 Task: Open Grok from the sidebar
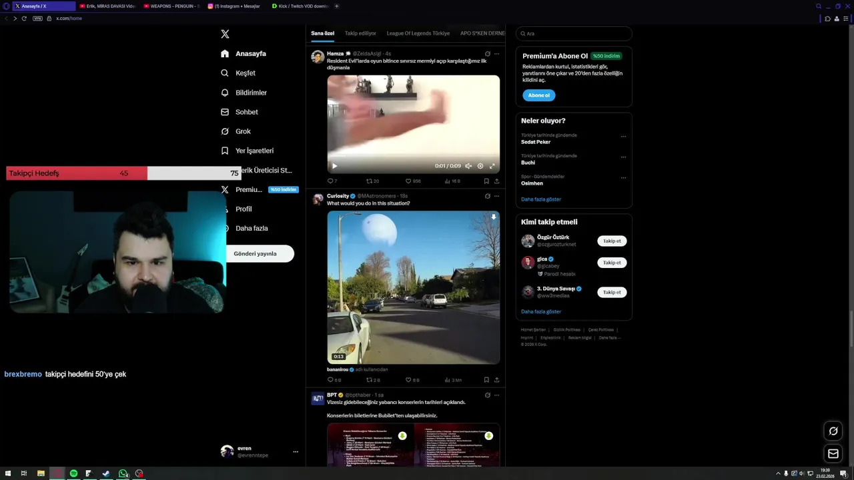(236, 131)
